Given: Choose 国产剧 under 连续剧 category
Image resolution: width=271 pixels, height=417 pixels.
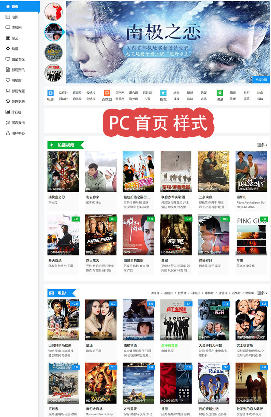Looking at the screenshot, I should click(120, 93).
